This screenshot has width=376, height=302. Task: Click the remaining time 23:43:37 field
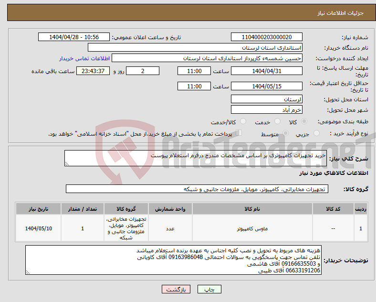pyautogui.click(x=93, y=71)
